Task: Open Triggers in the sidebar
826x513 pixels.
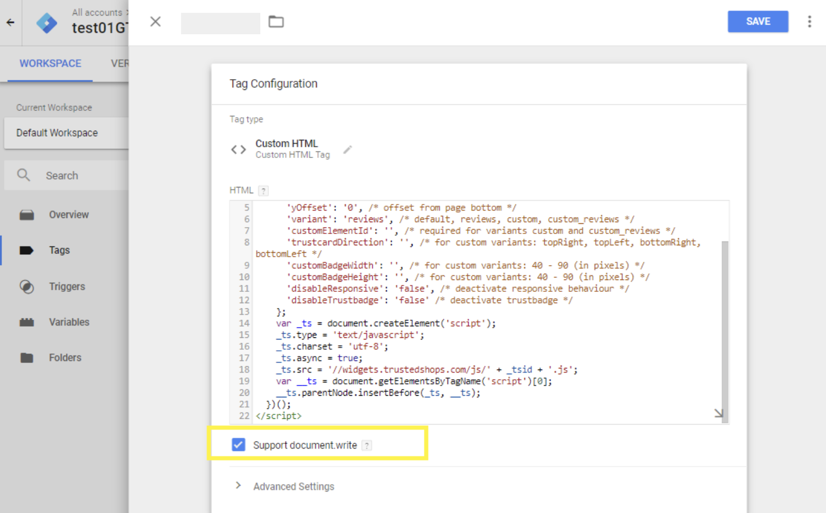Action: [x=67, y=286]
